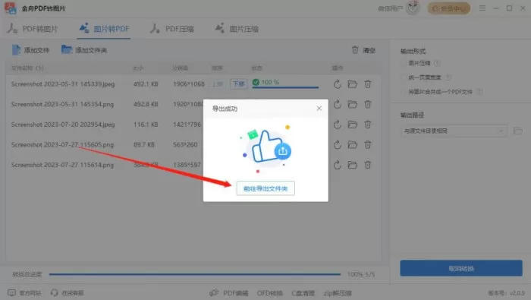Click the 563*260 resolution cell

[x=185, y=145]
